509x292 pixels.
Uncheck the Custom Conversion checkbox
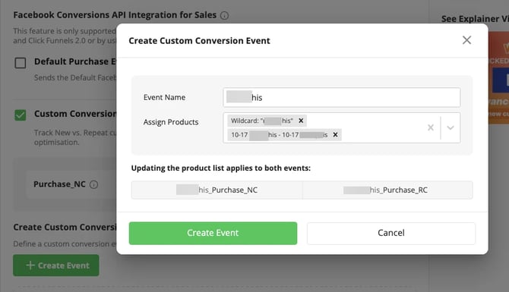coord(20,115)
